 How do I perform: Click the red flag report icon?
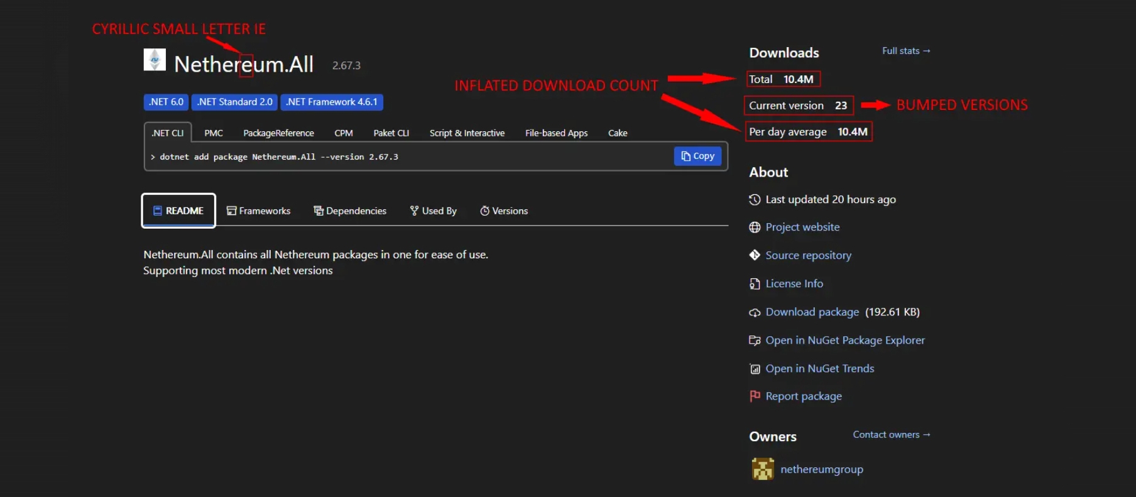click(755, 396)
